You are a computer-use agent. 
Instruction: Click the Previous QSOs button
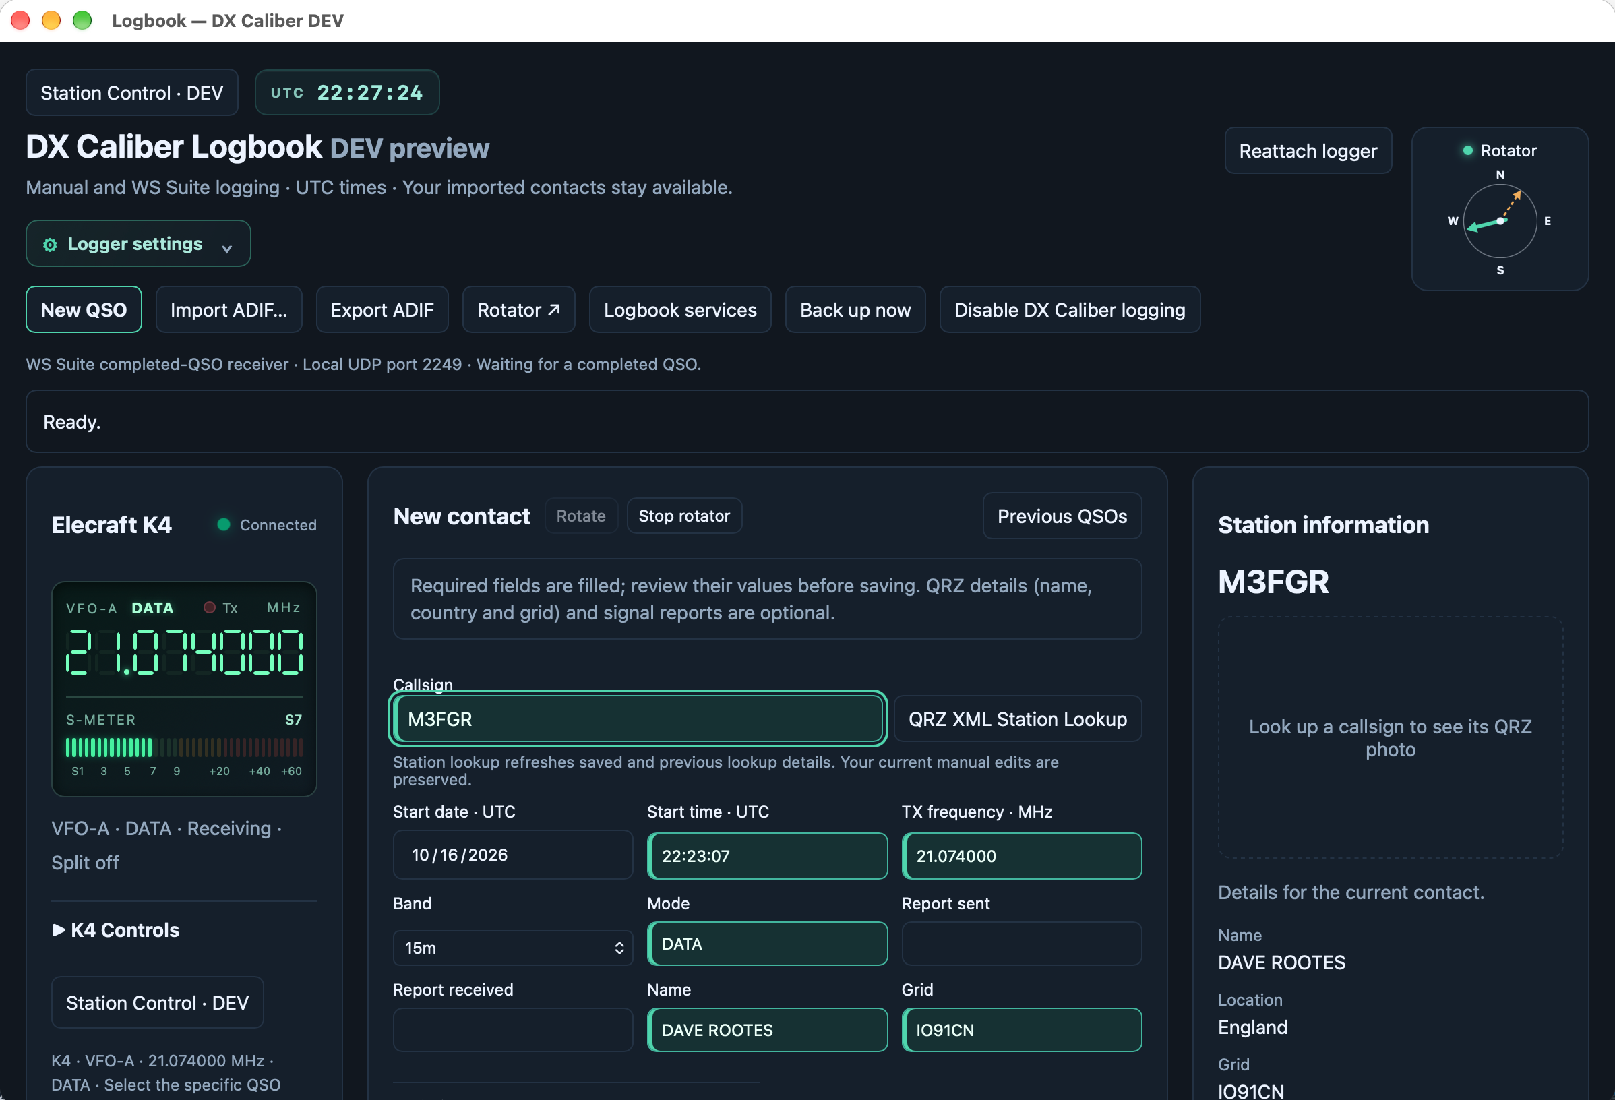pyautogui.click(x=1062, y=516)
